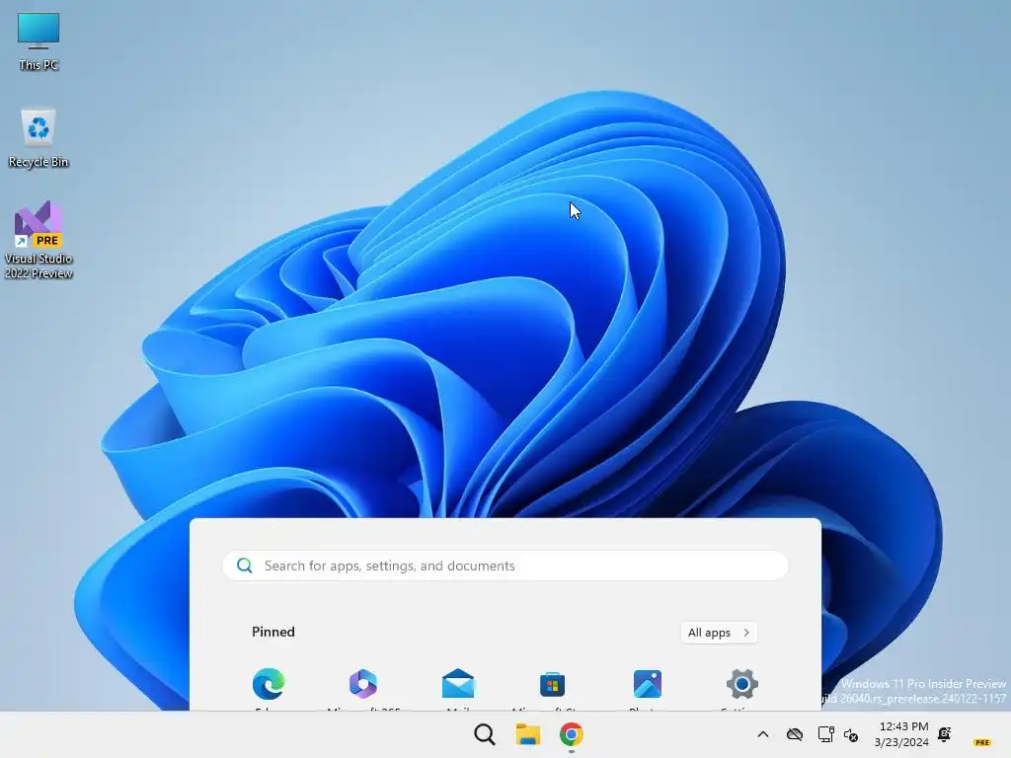
Task: Open File Explorer from the taskbar
Action: tap(528, 734)
